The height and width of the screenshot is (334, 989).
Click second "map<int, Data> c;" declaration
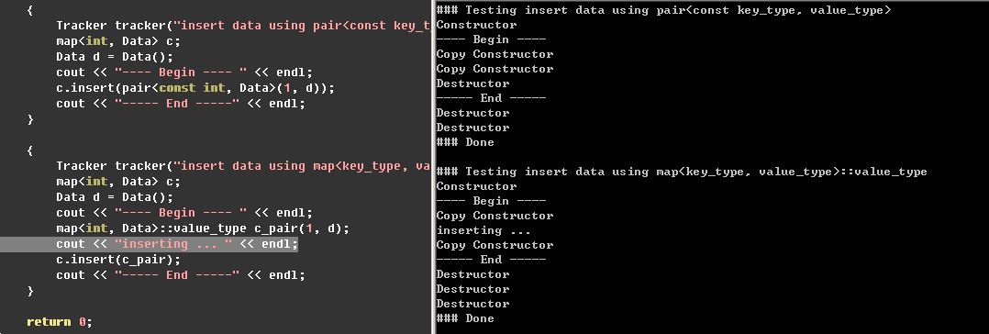(x=118, y=182)
